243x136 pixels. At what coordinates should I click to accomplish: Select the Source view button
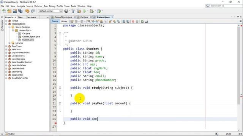pos(55,21)
